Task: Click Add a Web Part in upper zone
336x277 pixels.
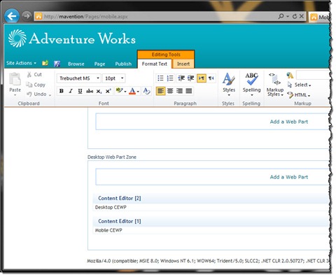Action: point(289,122)
